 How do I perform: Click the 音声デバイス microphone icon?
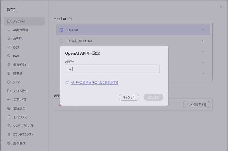[x=9, y=65]
